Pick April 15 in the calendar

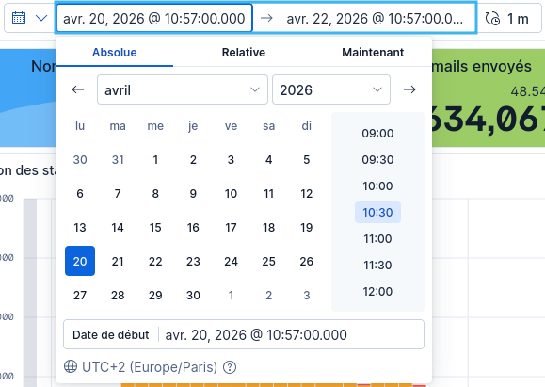pos(155,227)
